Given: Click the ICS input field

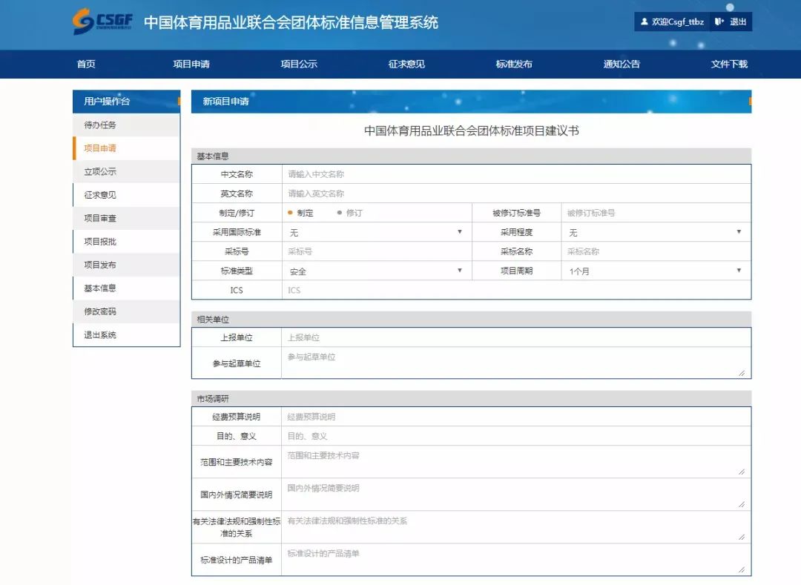Looking at the screenshot, I should pyautogui.click(x=516, y=290).
